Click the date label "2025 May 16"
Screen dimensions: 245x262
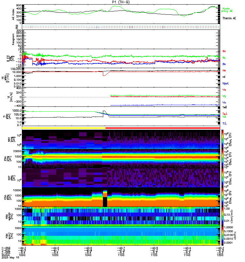point(10,258)
